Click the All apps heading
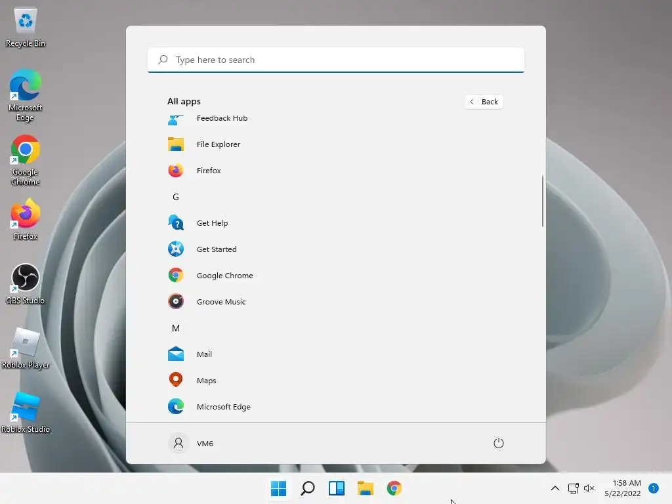The height and width of the screenshot is (504, 672). click(x=184, y=102)
